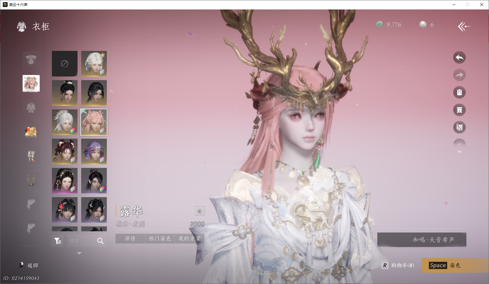
Task: Expand hairstyle list with bottom arrow
Action: pos(79,253)
